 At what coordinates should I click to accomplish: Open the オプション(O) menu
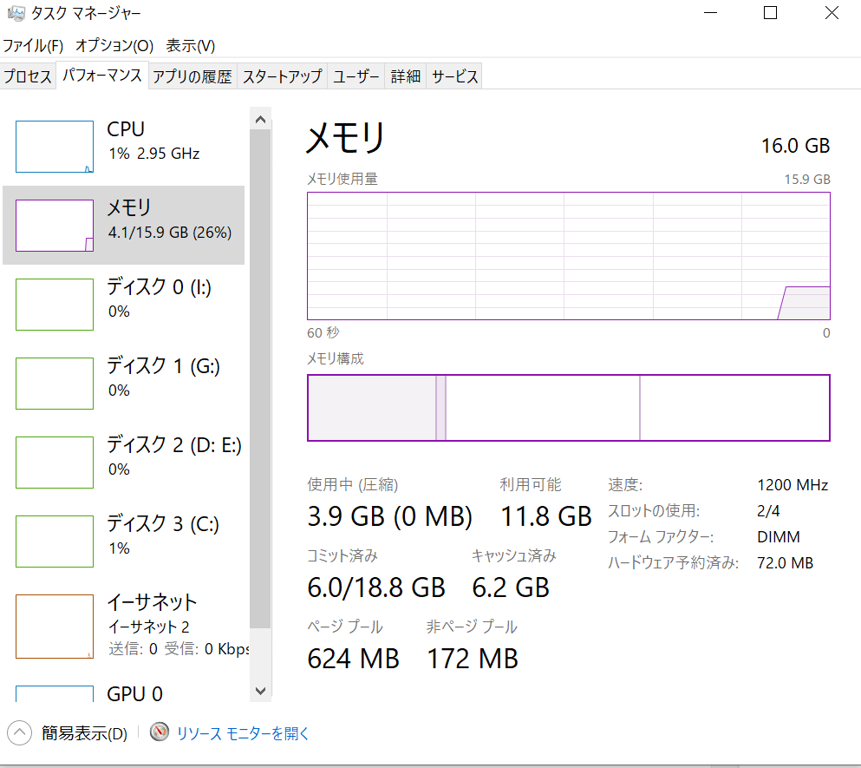tap(114, 45)
